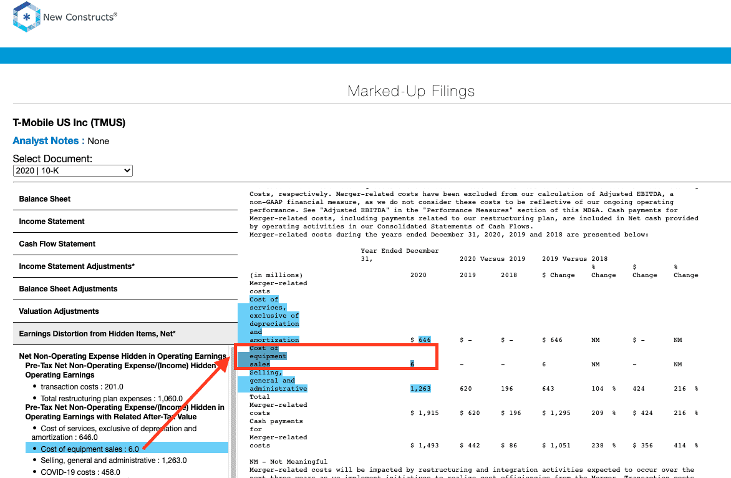Click the 'NM – Not Meaningful' footnote
This screenshot has height=478, width=731.
289,462
